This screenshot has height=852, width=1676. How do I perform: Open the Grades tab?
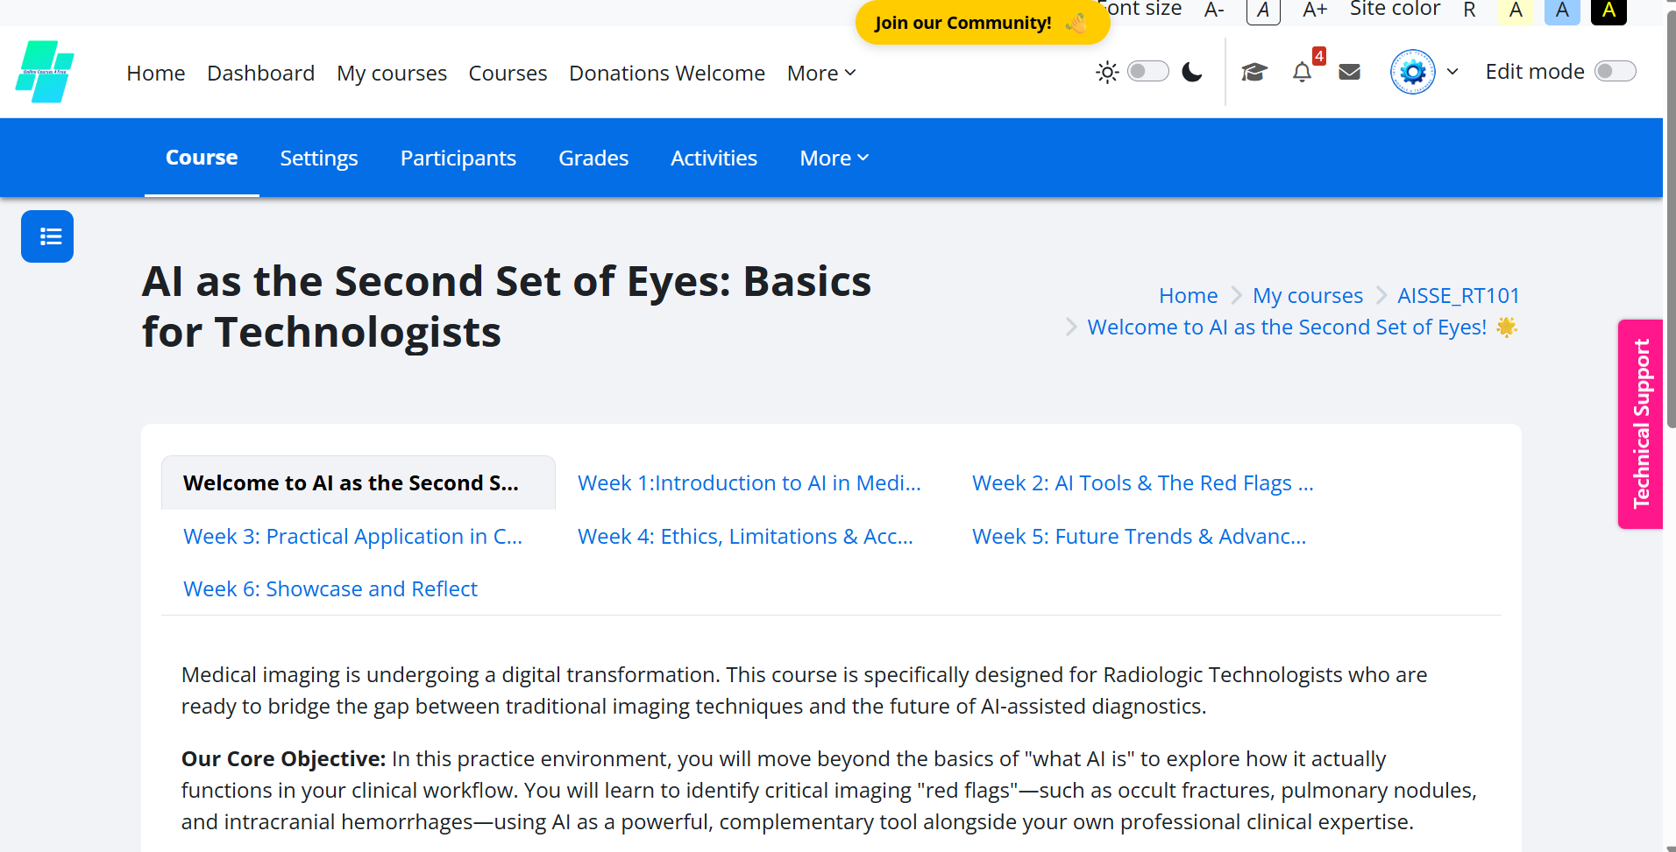click(593, 158)
